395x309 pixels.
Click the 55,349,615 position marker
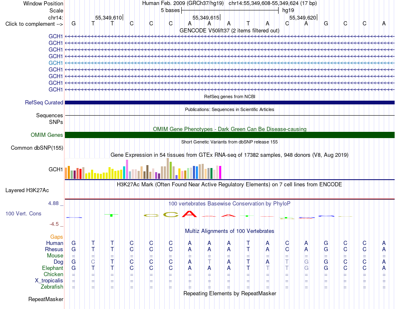point(206,17)
